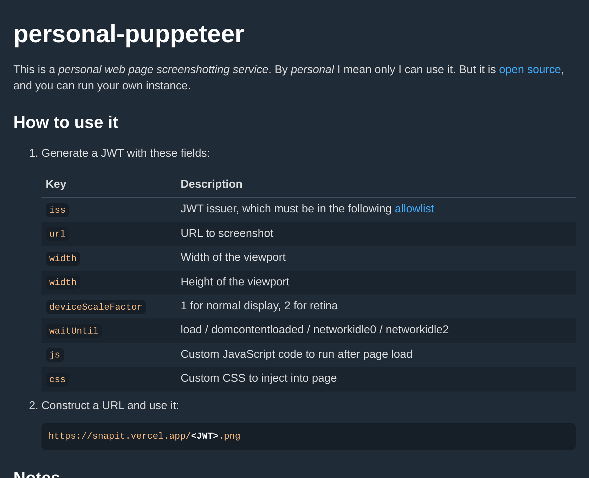The width and height of the screenshot is (589, 478).
Task: Click the css key code label
Action: [57, 379]
